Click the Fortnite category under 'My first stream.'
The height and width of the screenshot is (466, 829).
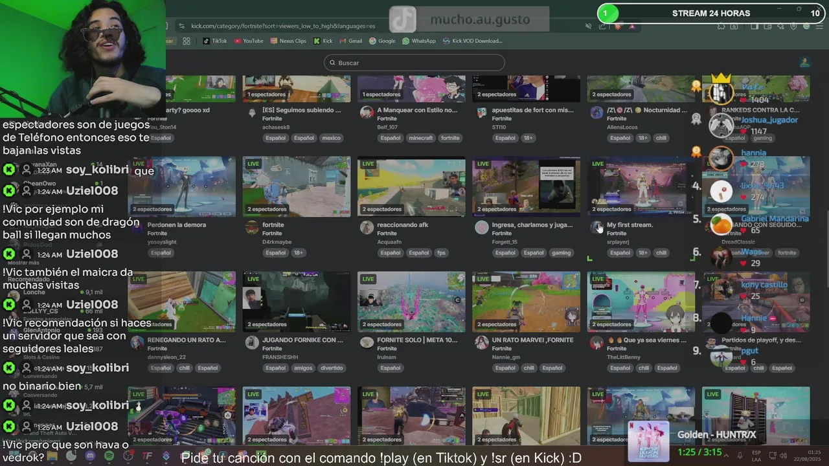click(x=617, y=234)
